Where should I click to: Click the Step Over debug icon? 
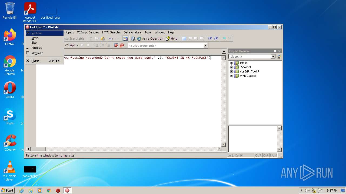102,45
